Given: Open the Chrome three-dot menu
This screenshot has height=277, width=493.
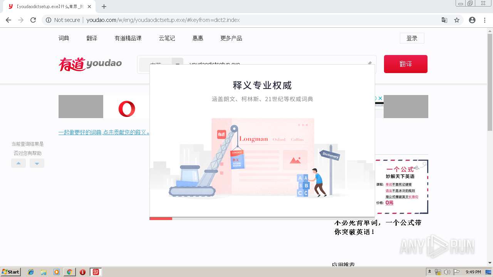Looking at the screenshot, I should [485, 20].
